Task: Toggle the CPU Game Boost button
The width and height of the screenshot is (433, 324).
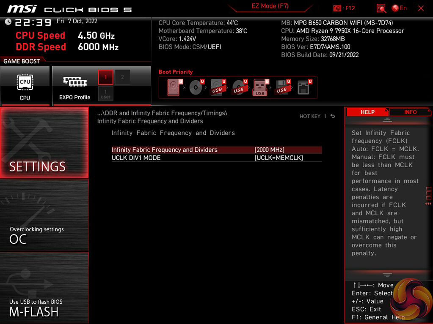Action: click(x=25, y=86)
